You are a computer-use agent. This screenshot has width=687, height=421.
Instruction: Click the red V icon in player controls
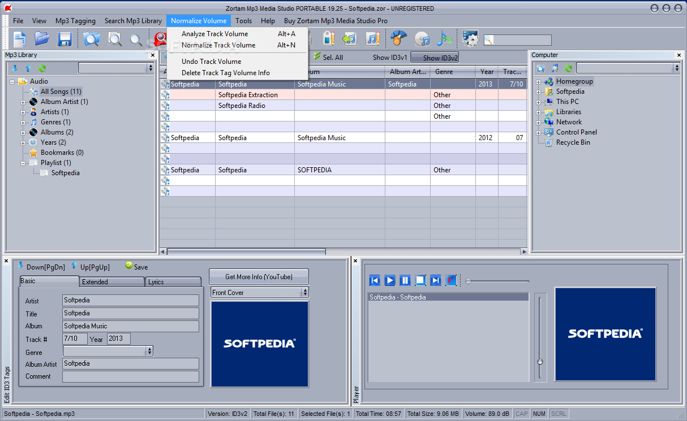point(451,280)
